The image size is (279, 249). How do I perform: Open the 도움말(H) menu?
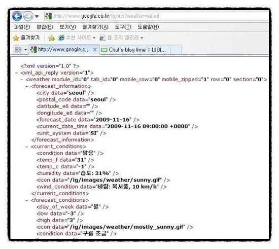pos(149,27)
